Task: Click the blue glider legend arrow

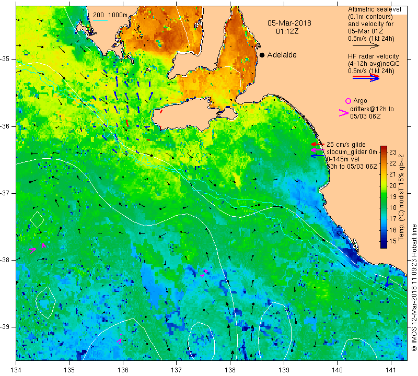Action: click(318, 156)
